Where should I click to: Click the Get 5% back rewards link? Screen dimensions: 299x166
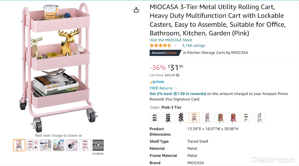[x=178, y=94]
